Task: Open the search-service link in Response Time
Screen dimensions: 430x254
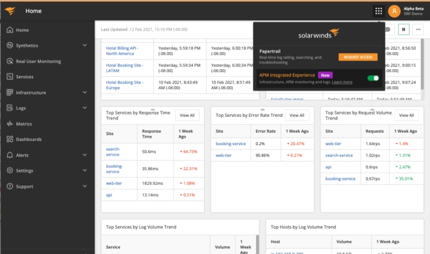Action: 114,151
